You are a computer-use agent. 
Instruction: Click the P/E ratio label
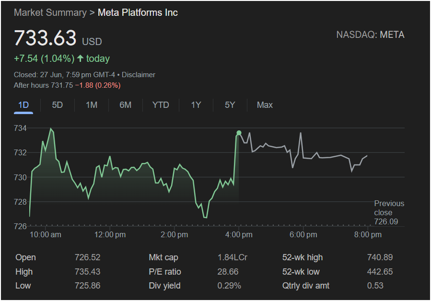coord(164,272)
